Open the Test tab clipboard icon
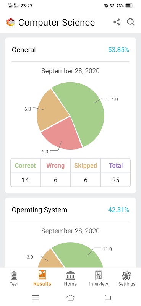Screen dimensions: 141x306 click(x=14, y=275)
